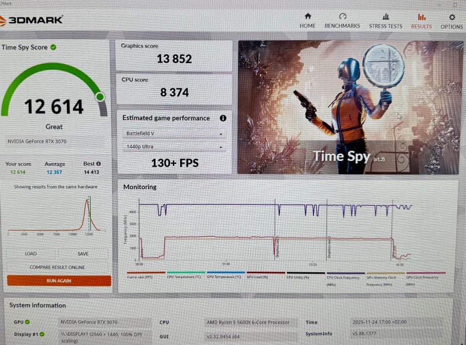Click the score distribution chart
466x345 pixels.
coord(56,215)
